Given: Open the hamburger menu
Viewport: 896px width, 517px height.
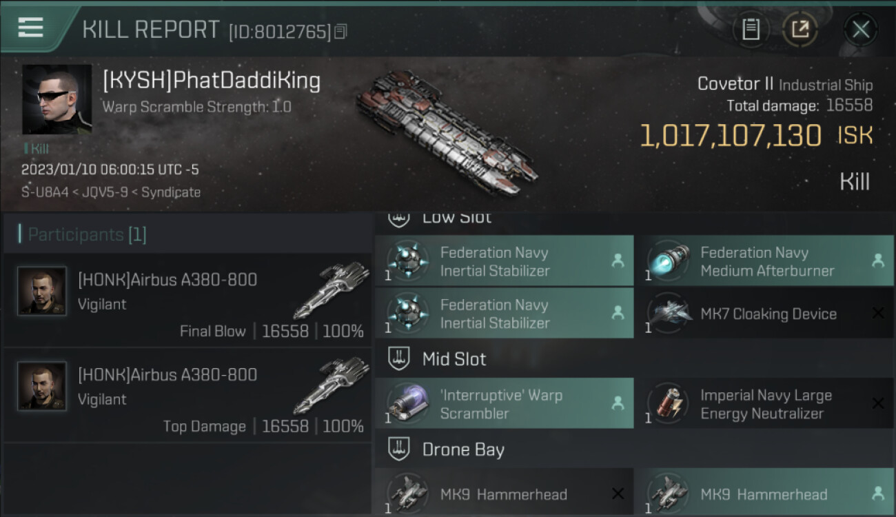Looking at the screenshot, I should point(31,28).
